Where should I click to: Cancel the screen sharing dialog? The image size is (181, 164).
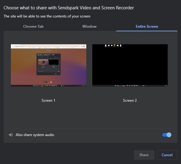[167, 155]
